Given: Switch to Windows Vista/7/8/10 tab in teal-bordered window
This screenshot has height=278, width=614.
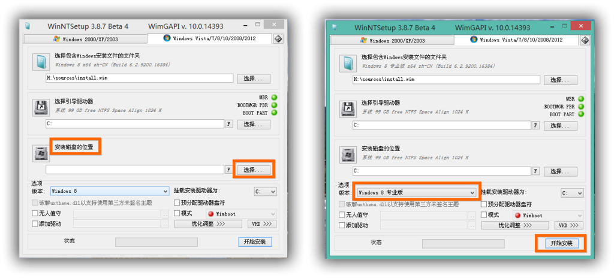Looking at the screenshot, I should 516,40.
